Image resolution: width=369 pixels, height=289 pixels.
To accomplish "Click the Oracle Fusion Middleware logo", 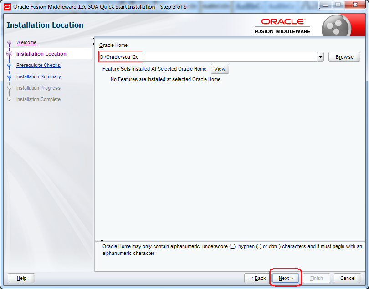I will [x=282, y=26].
